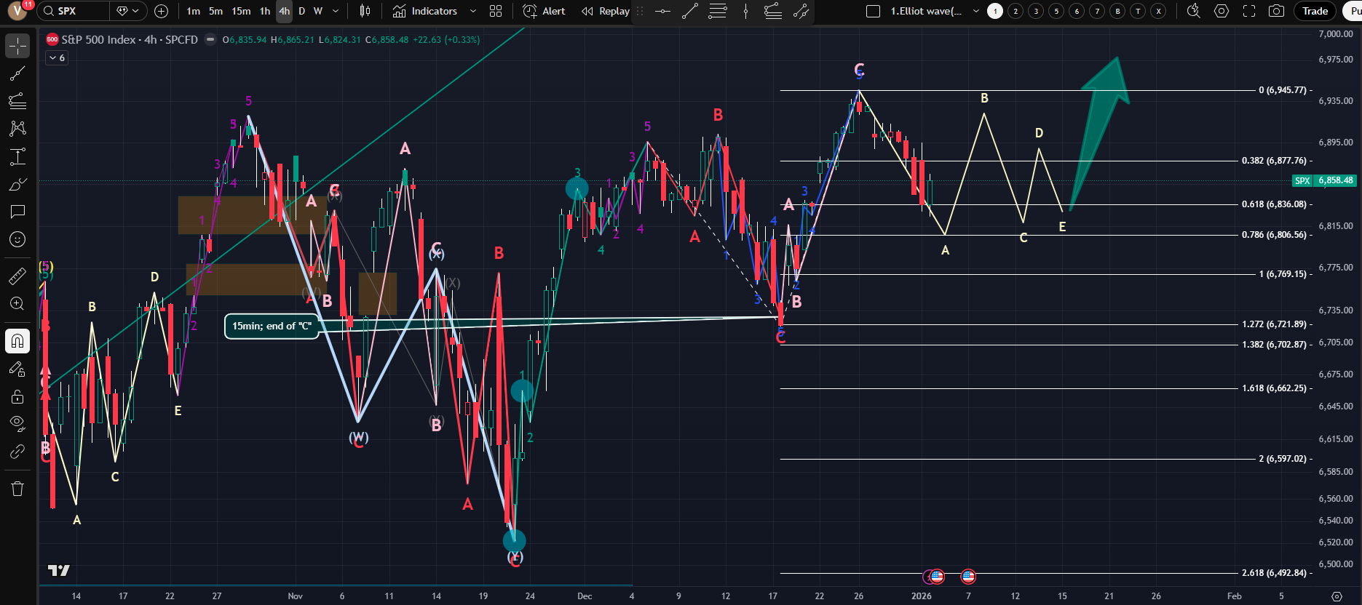Viewport: 1362px width, 605px height.
Task: Enter fullscreen mode
Action: pyautogui.click(x=1249, y=11)
